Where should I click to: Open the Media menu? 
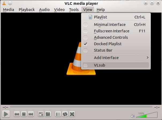tap(9, 10)
